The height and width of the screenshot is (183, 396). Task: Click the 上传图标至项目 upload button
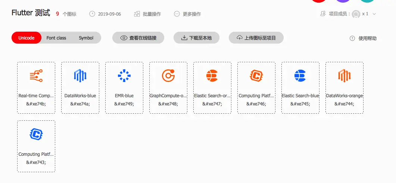click(256, 38)
